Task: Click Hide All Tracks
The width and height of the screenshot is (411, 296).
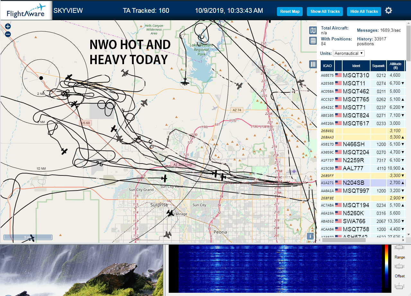Action: [364, 11]
